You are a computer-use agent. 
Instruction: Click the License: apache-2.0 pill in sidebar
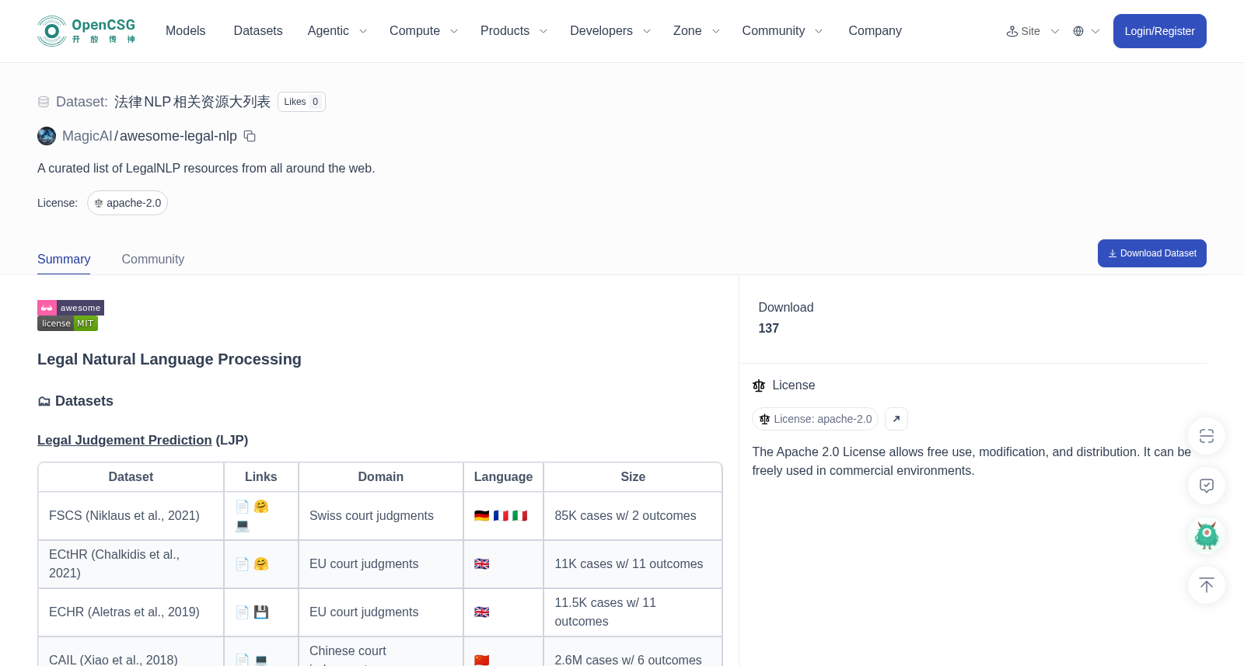[x=816, y=419]
